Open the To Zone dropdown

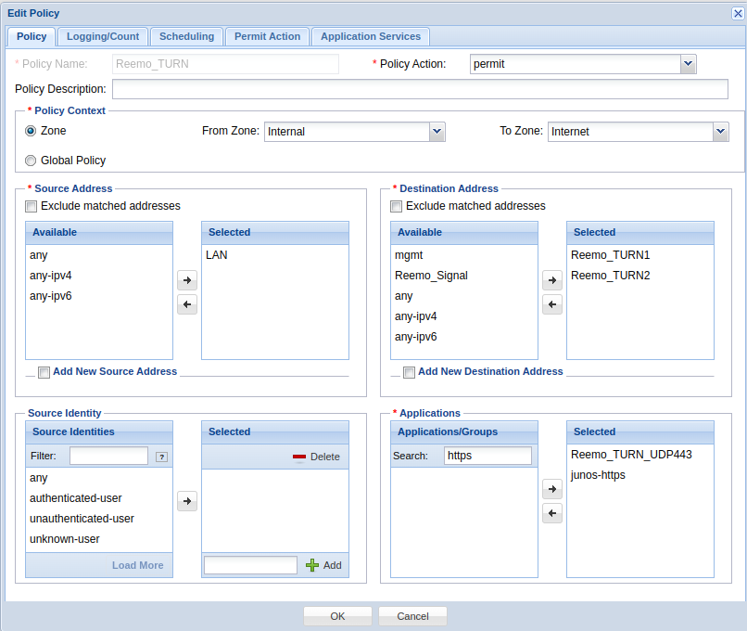720,132
